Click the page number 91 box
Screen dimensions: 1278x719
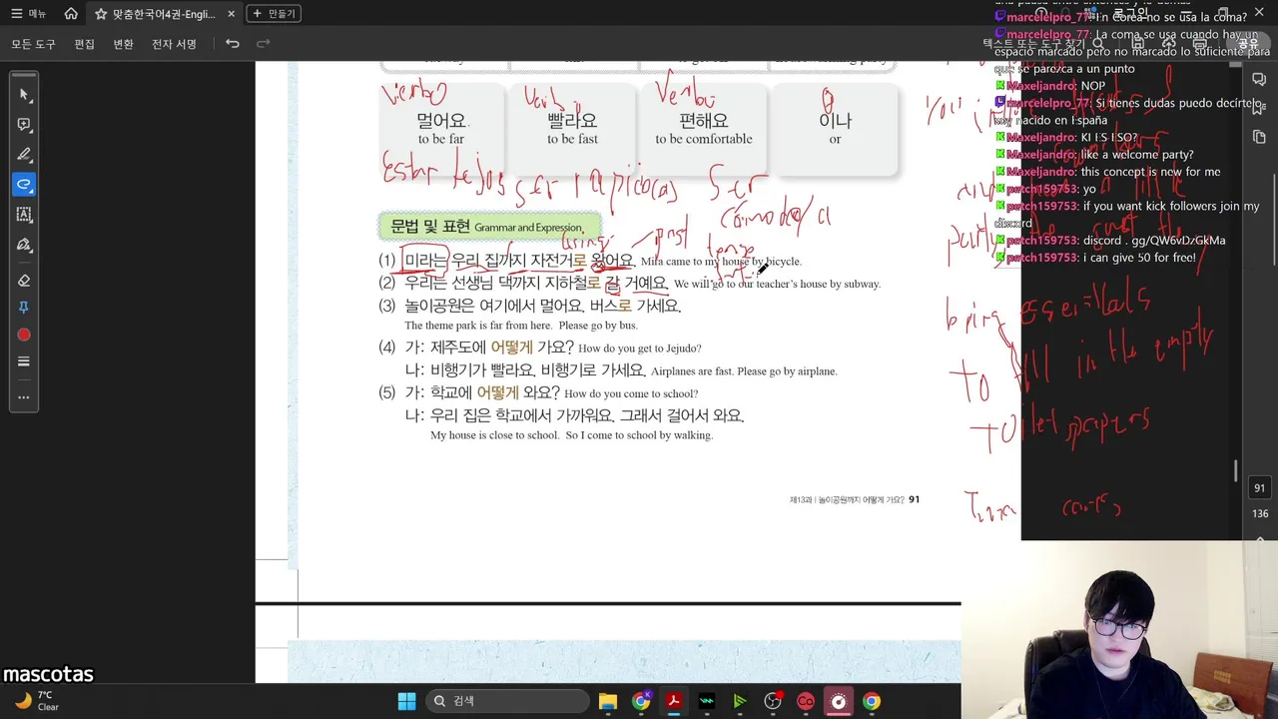click(x=1260, y=488)
